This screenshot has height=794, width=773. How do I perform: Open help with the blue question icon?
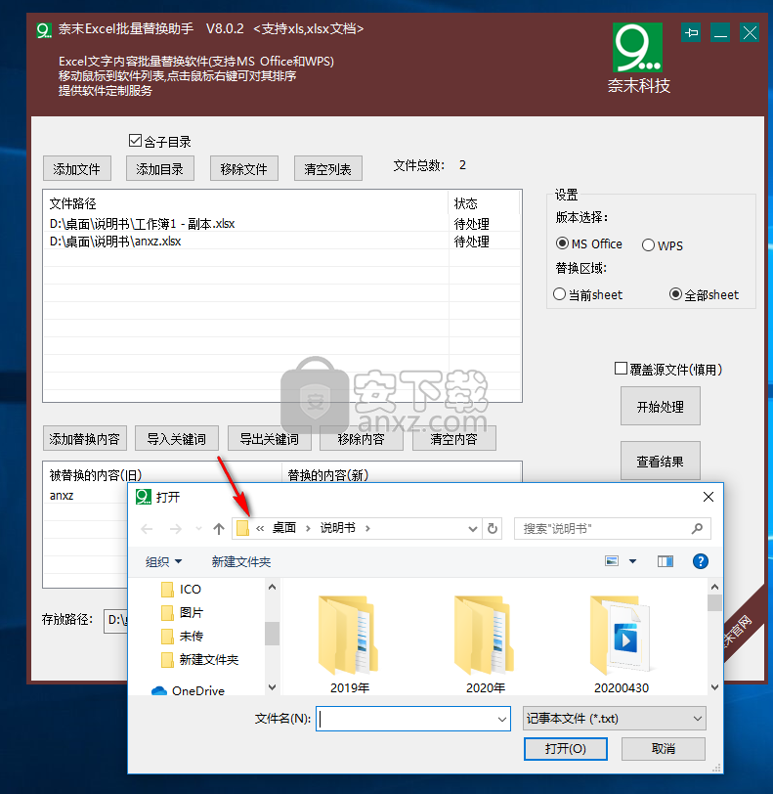point(700,561)
